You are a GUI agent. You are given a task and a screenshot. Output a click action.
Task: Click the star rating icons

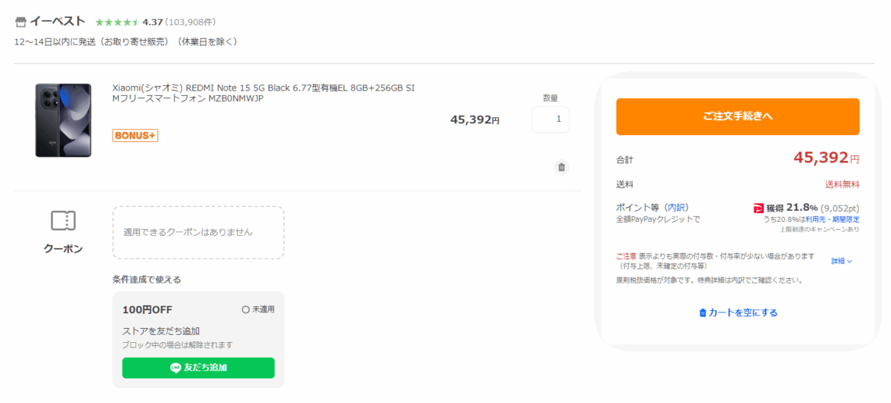click(117, 22)
